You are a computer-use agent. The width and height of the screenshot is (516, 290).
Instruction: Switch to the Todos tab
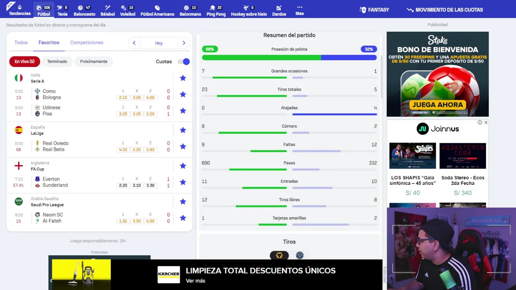coord(21,42)
